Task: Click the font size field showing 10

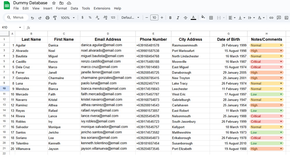Action: (154, 17)
